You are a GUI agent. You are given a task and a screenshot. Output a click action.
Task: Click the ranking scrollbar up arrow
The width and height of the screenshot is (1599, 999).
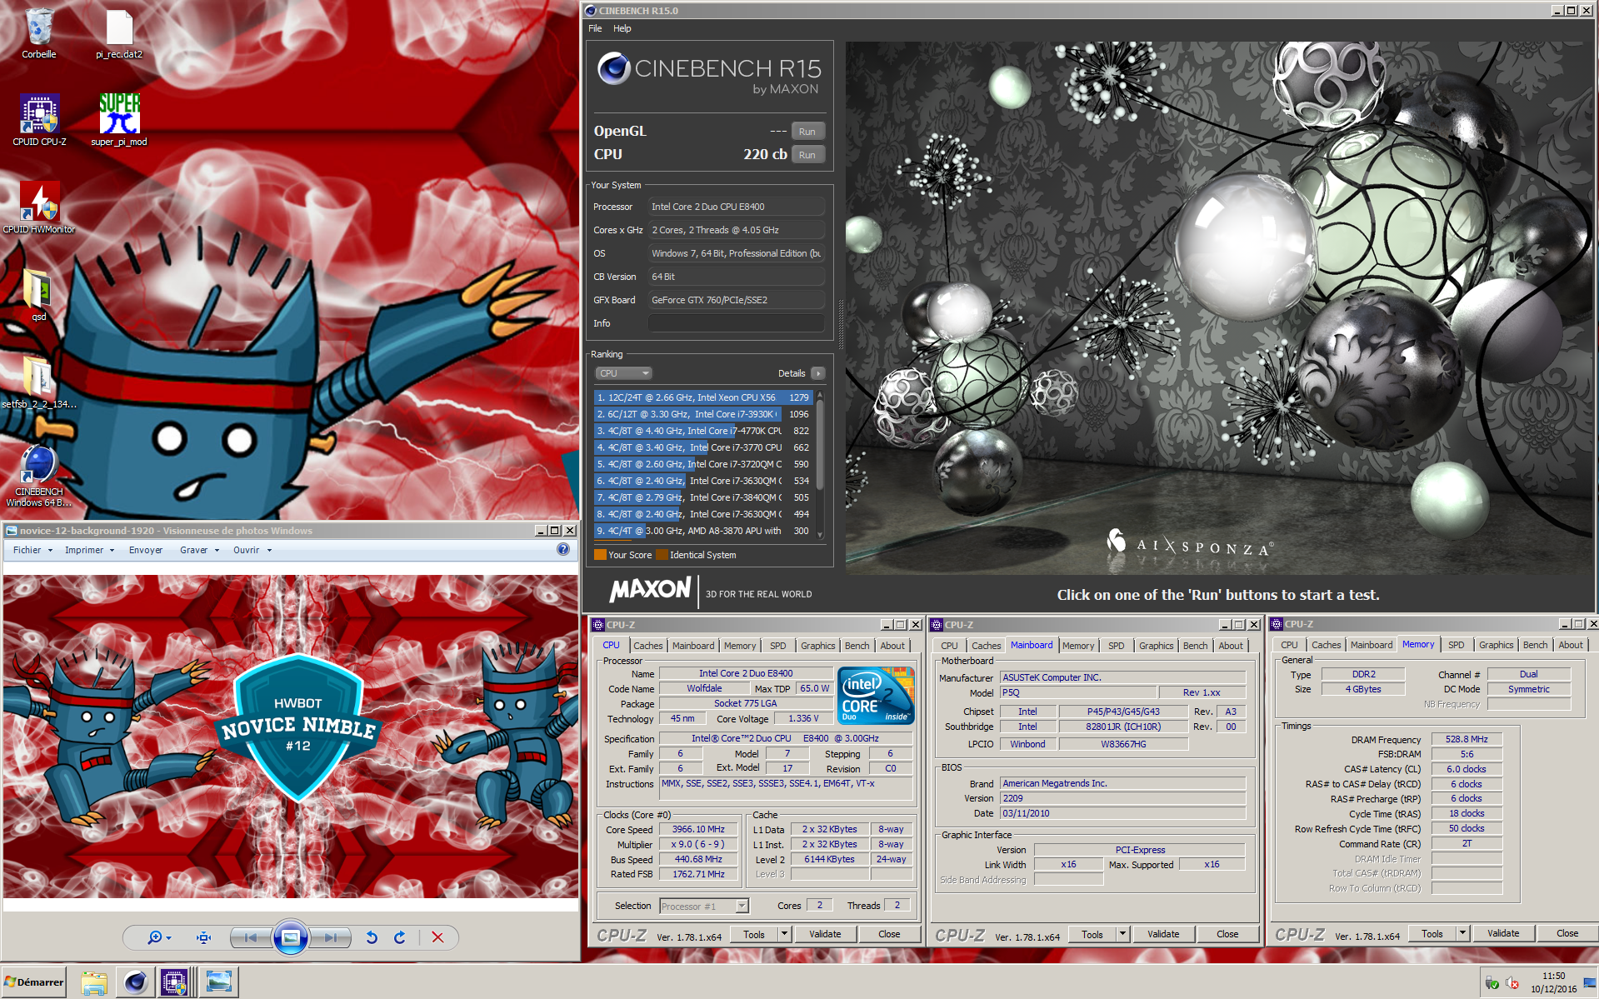[x=820, y=394]
